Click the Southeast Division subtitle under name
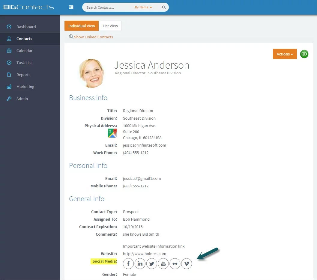The height and width of the screenshot is (280, 317). coord(164,73)
